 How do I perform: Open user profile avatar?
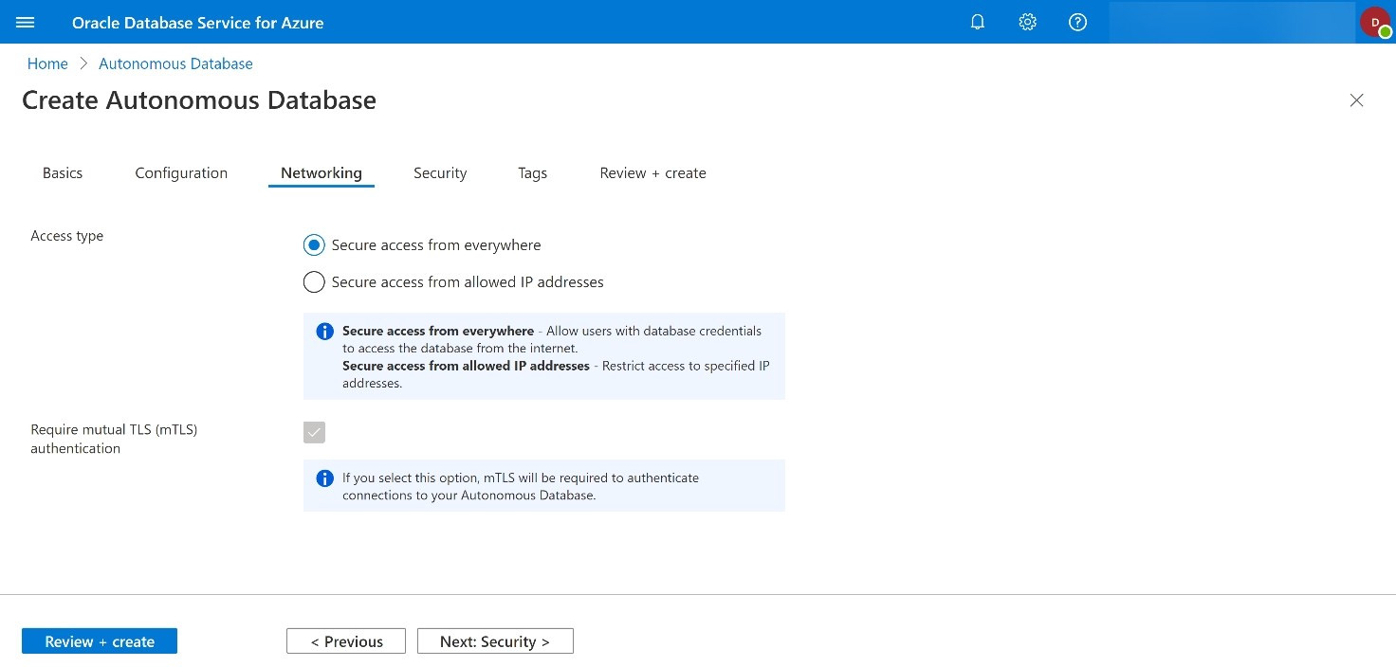tap(1375, 22)
